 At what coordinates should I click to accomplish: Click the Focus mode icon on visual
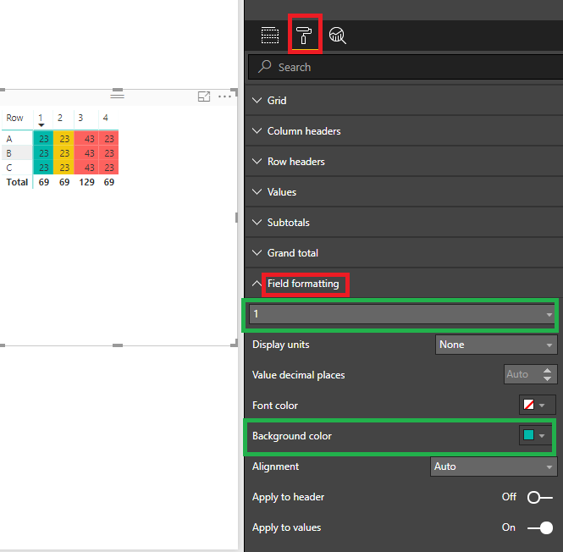pos(204,97)
